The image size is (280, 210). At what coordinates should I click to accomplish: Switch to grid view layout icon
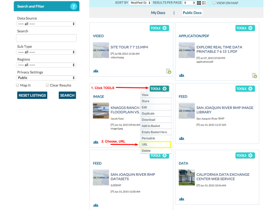point(199,3)
